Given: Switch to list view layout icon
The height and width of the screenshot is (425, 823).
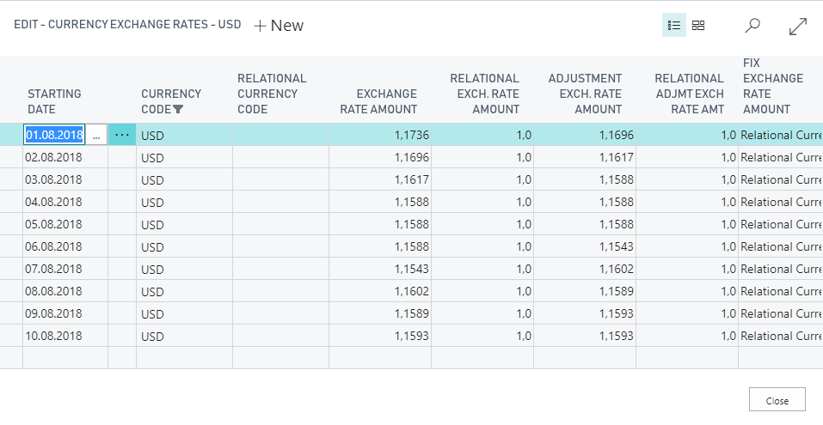Looking at the screenshot, I should [674, 25].
